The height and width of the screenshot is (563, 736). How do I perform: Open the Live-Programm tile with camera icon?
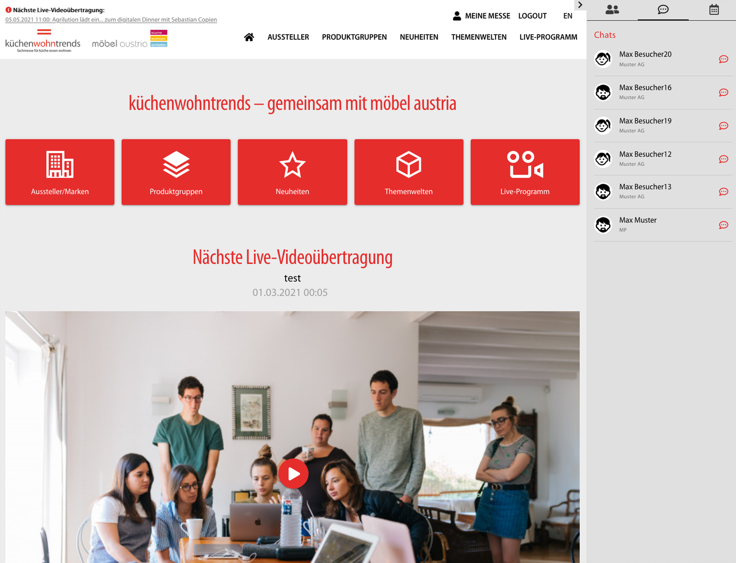(525, 172)
